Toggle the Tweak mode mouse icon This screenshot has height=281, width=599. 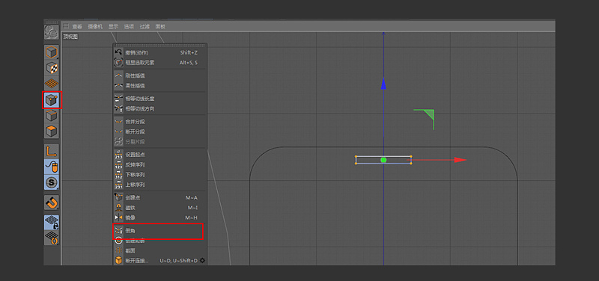tap(51, 167)
